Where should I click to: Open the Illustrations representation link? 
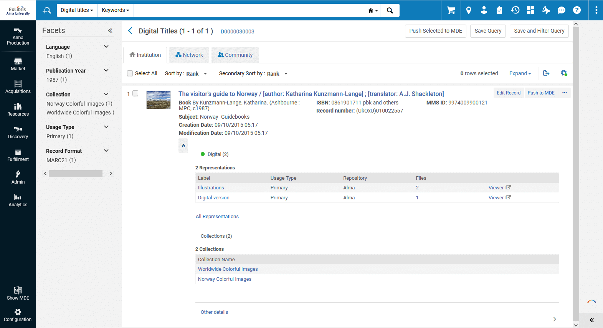pyautogui.click(x=211, y=188)
